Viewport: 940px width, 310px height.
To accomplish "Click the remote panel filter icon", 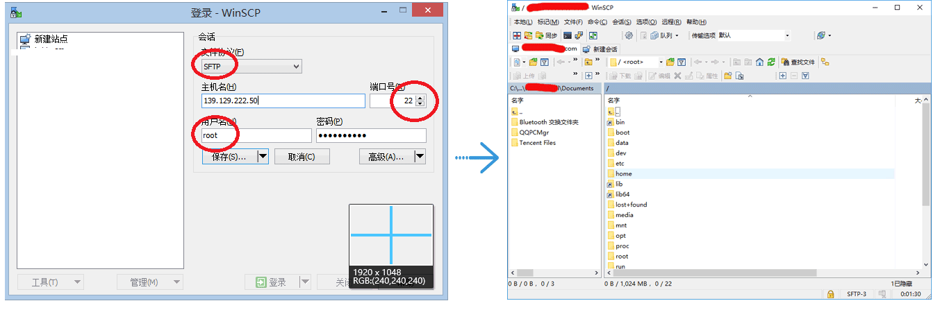I will coord(682,62).
